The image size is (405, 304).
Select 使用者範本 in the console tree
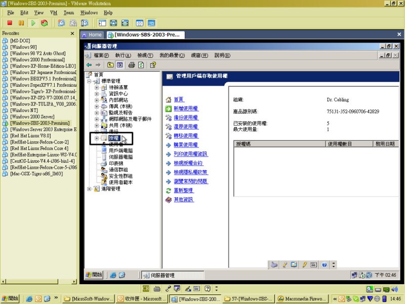[120, 182]
